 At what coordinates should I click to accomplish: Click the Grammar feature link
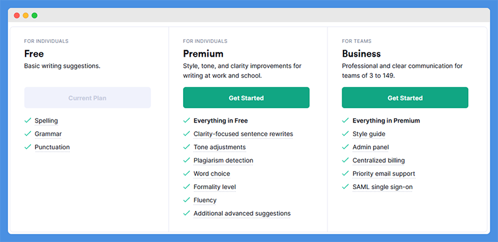[x=49, y=134]
